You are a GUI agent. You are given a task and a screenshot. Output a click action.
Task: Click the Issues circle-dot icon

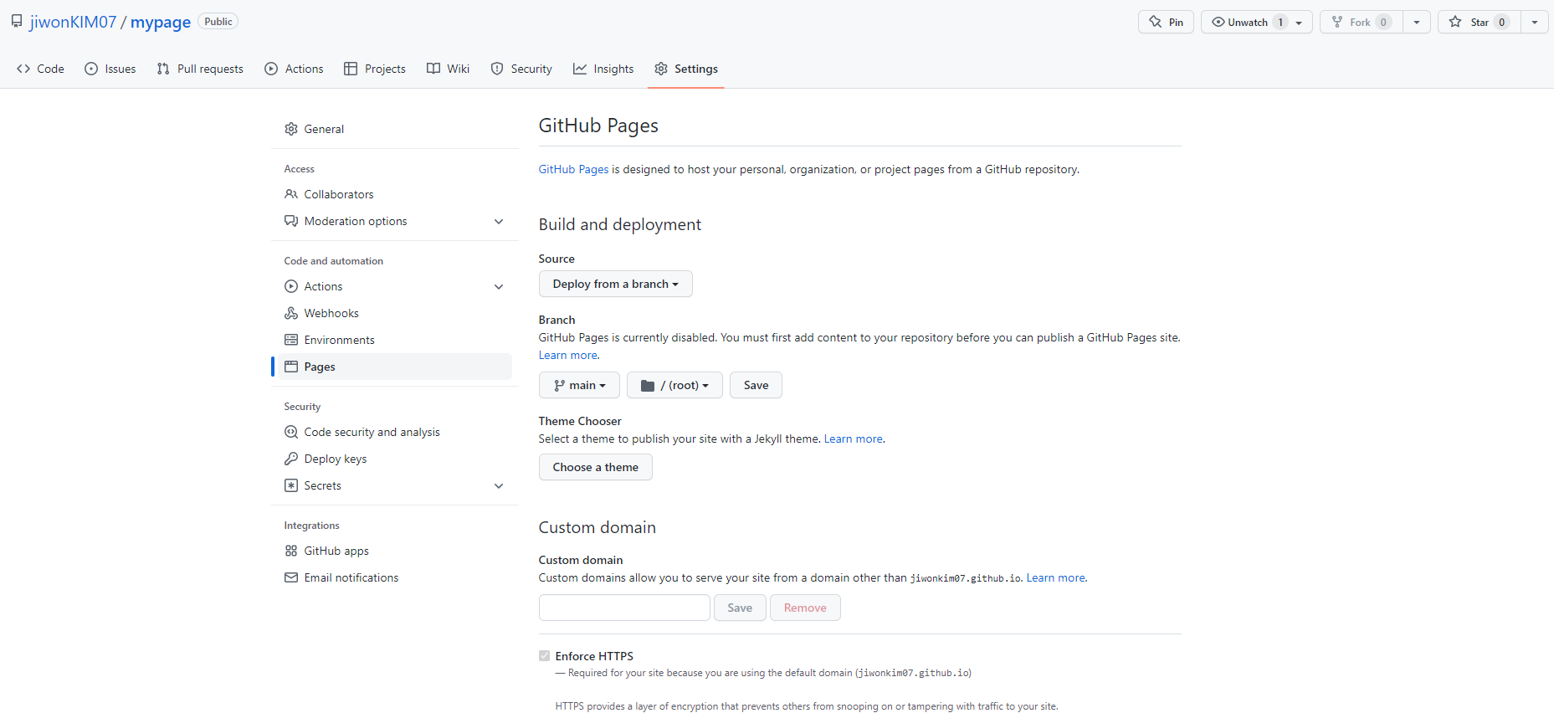(x=91, y=69)
